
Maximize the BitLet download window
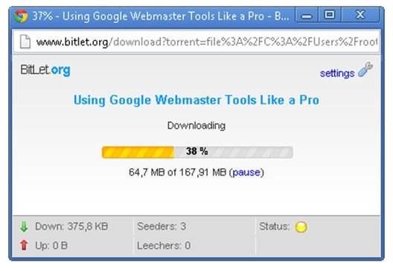point(330,15)
